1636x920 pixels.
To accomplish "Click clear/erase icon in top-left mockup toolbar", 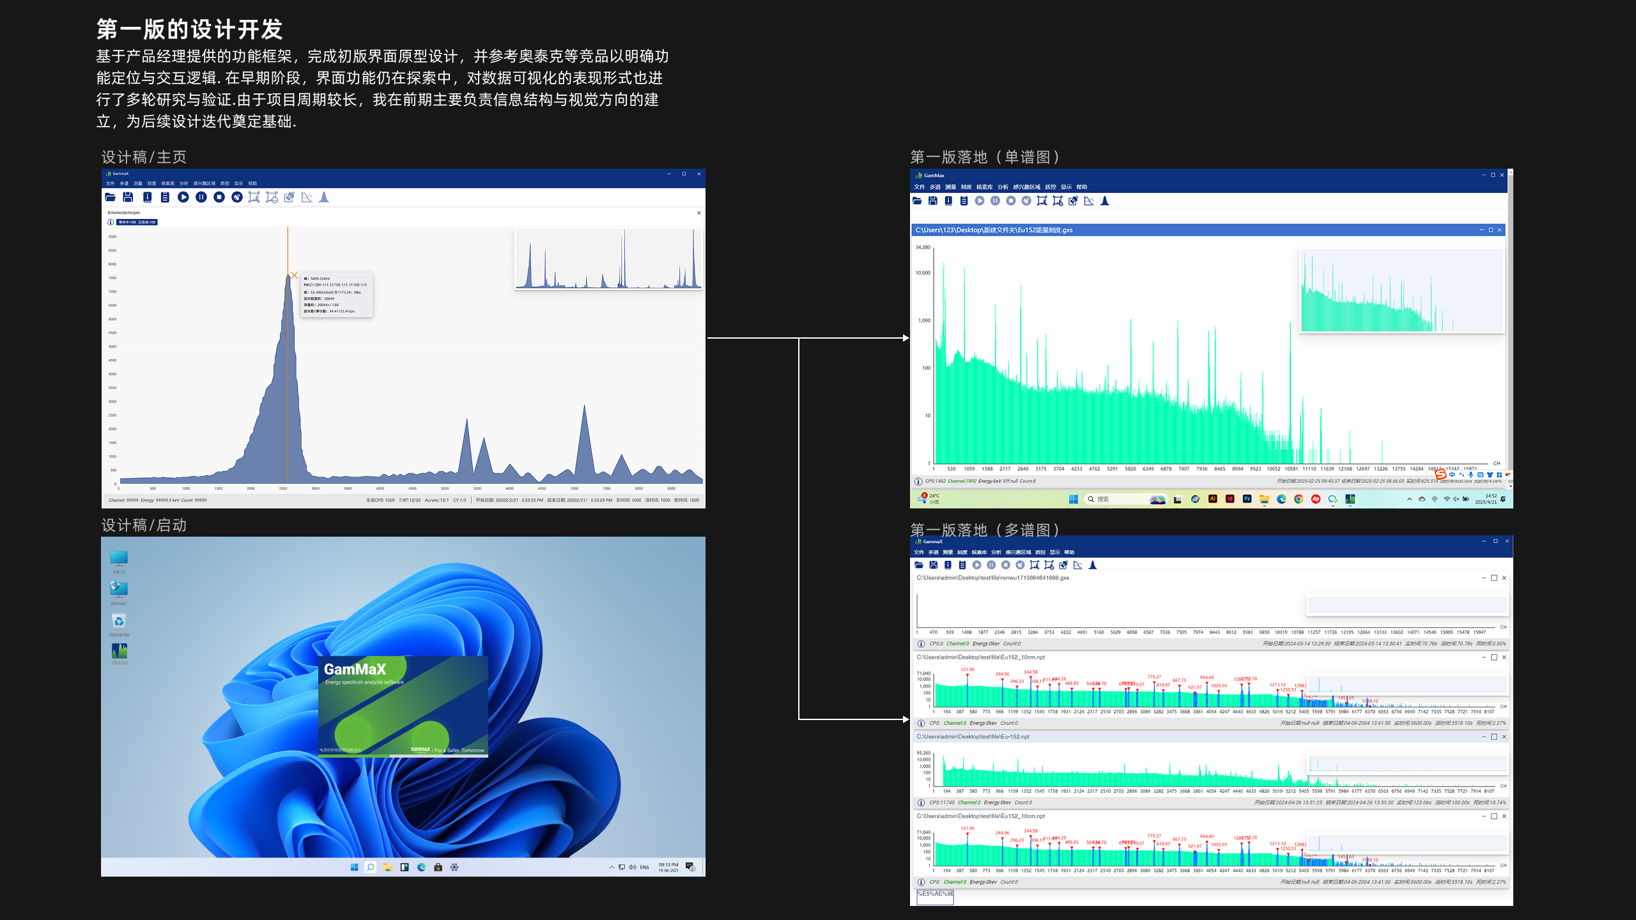I will point(237,197).
